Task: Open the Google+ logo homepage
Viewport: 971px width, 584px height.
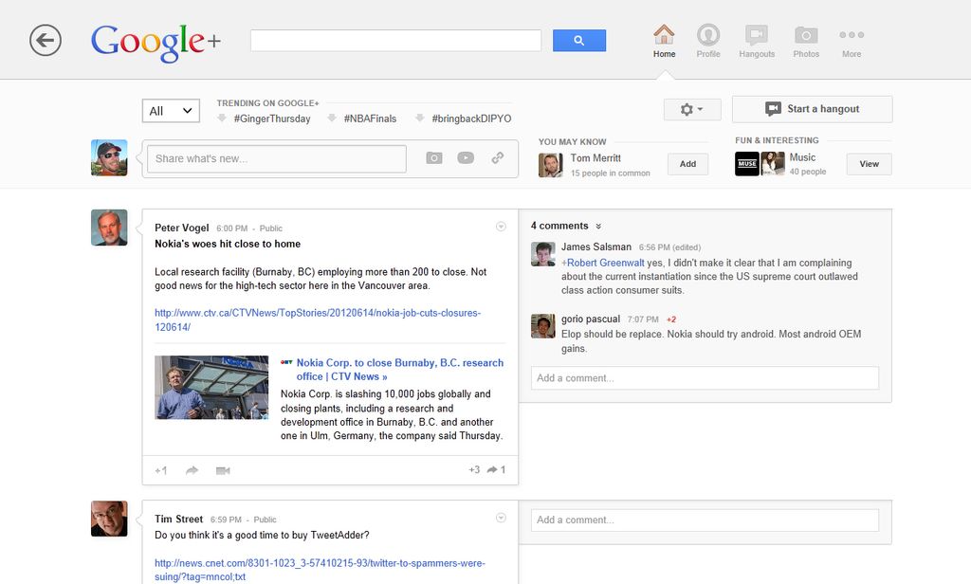Action: (156, 42)
